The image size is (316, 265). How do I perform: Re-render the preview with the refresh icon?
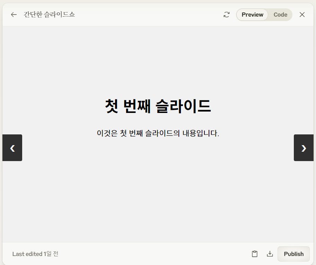coord(227,15)
